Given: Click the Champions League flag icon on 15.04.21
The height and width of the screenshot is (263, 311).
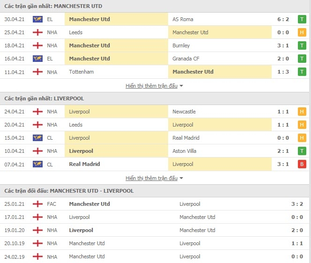Looking at the screenshot, I should coord(37,138).
